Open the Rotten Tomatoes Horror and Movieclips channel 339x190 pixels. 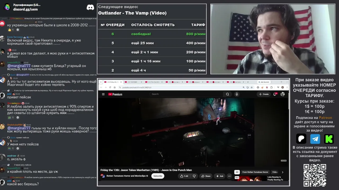point(126,176)
